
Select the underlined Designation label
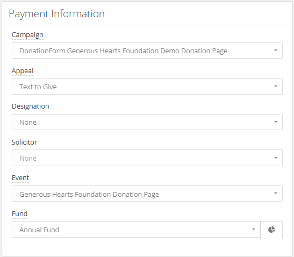click(x=31, y=106)
